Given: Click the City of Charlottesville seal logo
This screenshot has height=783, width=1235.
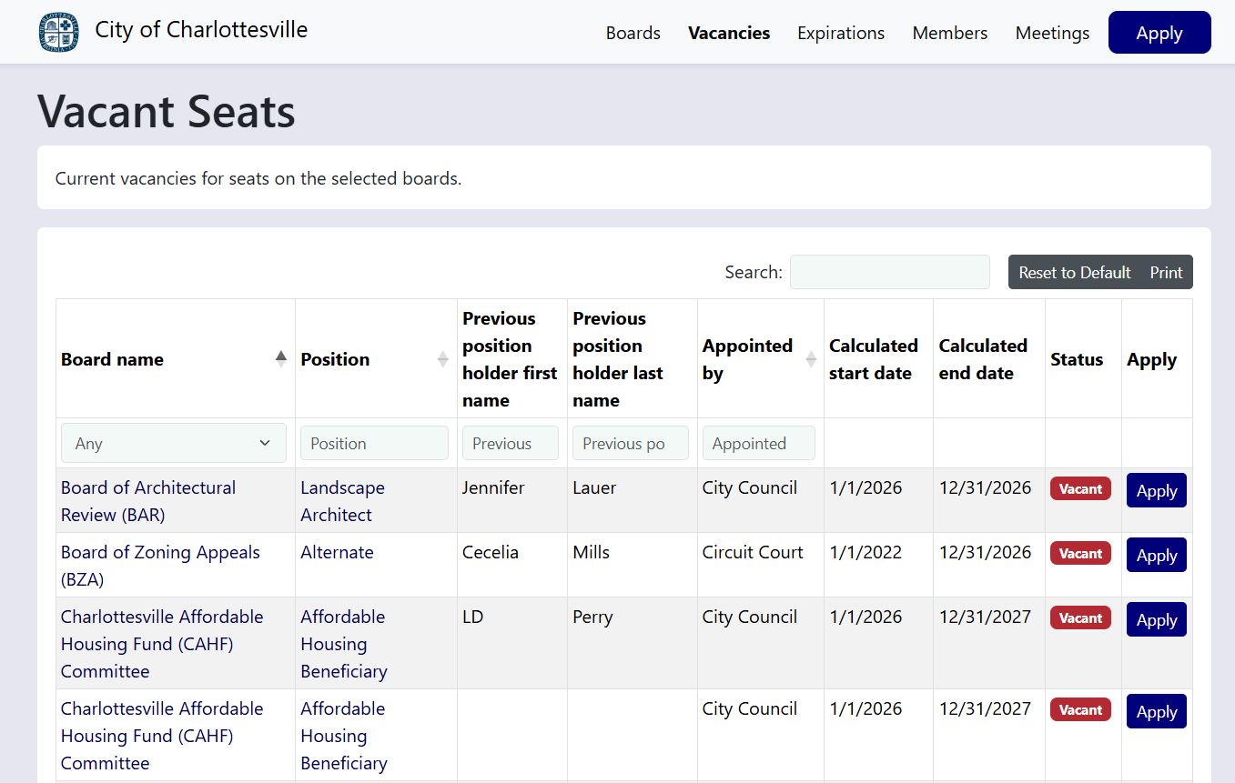Looking at the screenshot, I should coord(58,32).
